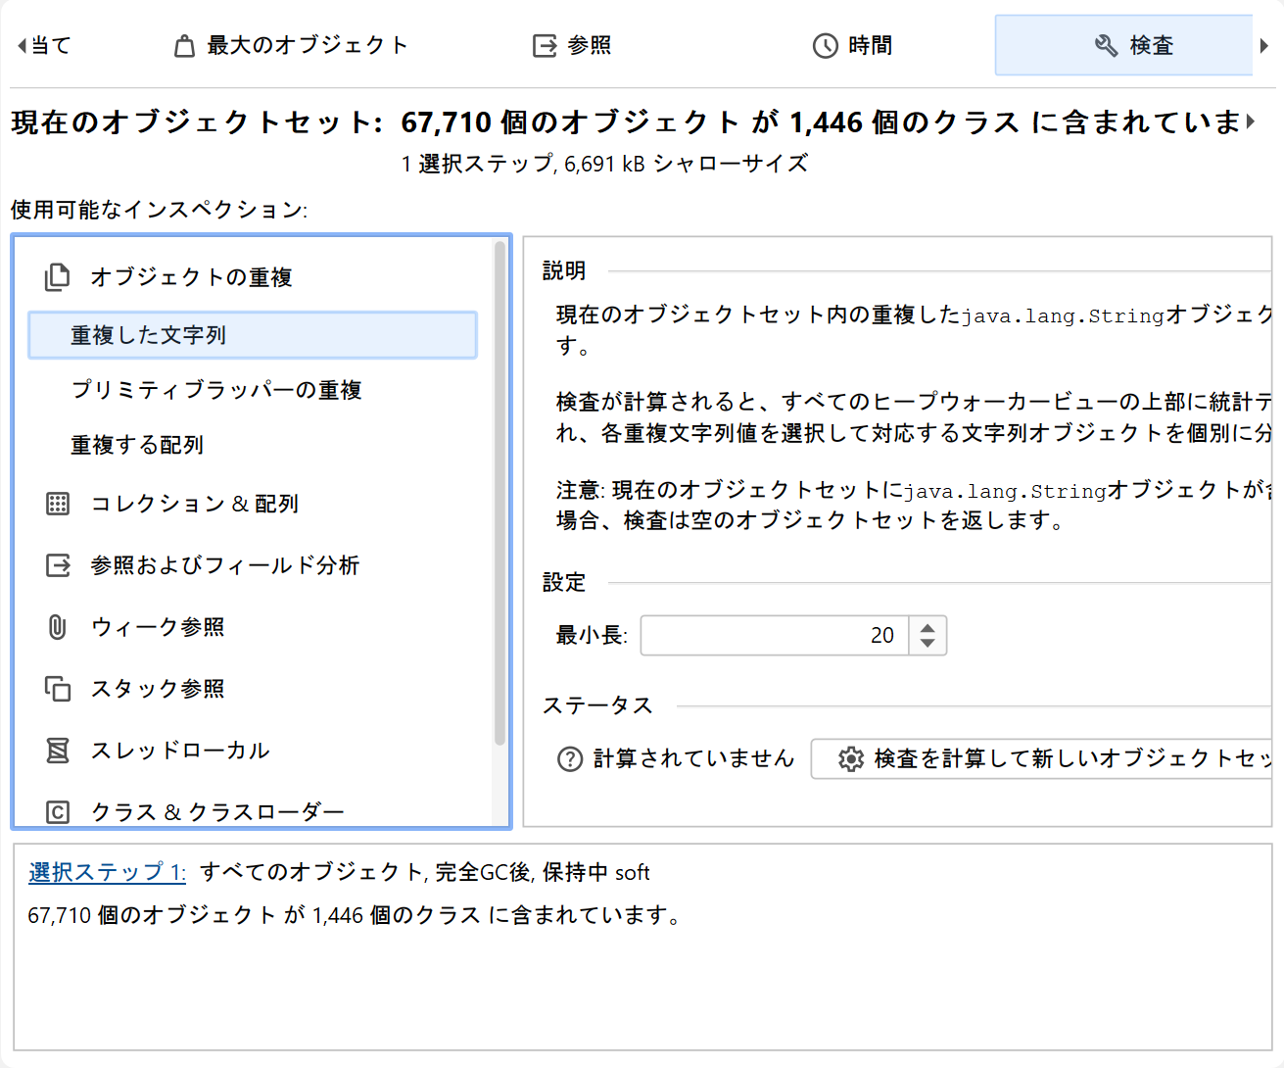
Task: Click the スタック参照 stack icon
Action: (x=58, y=689)
